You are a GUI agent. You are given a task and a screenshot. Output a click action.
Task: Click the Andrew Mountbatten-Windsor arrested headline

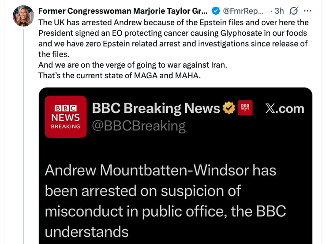coord(165,201)
